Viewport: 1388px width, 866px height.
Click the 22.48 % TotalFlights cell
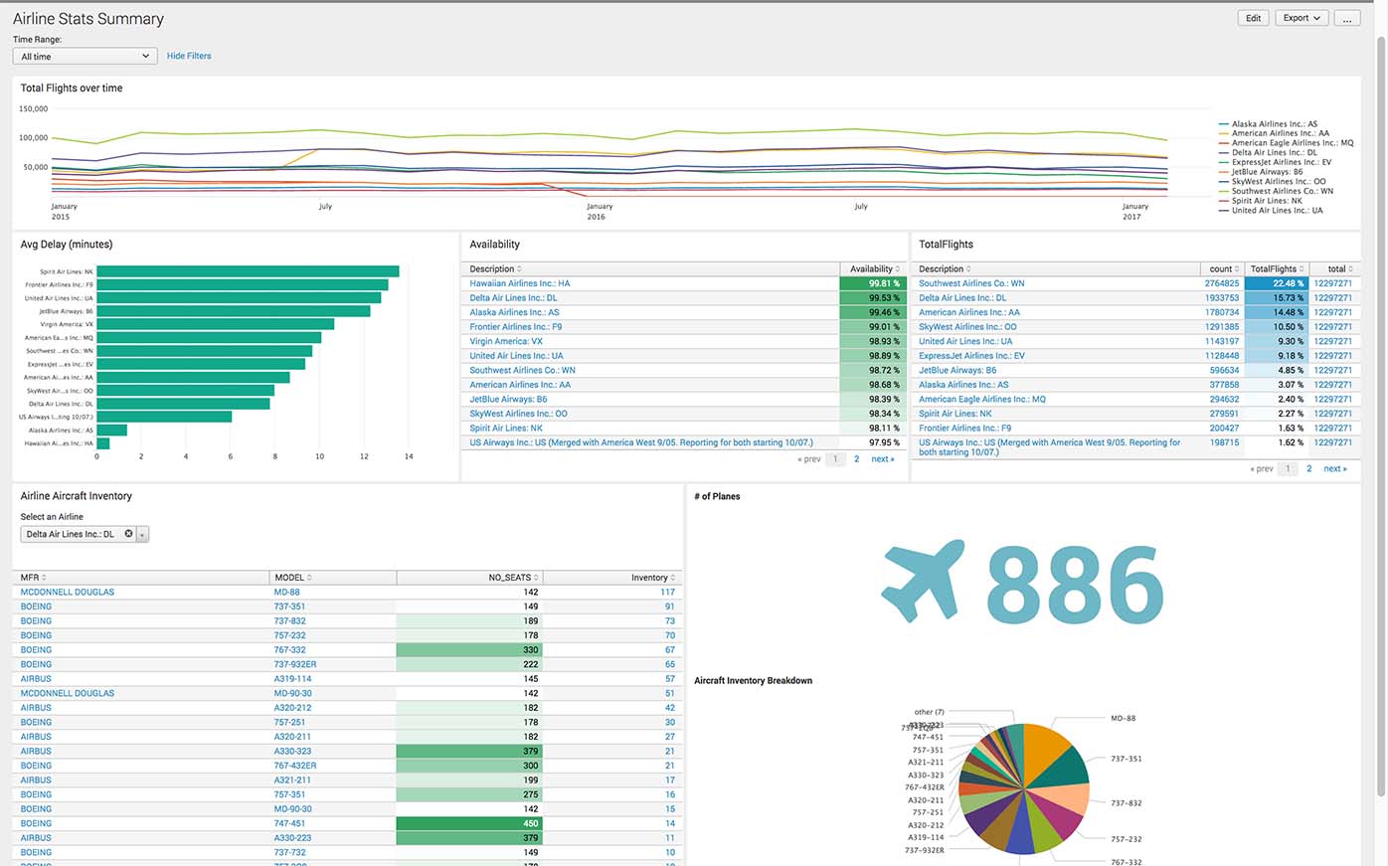click(x=1277, y=283)
